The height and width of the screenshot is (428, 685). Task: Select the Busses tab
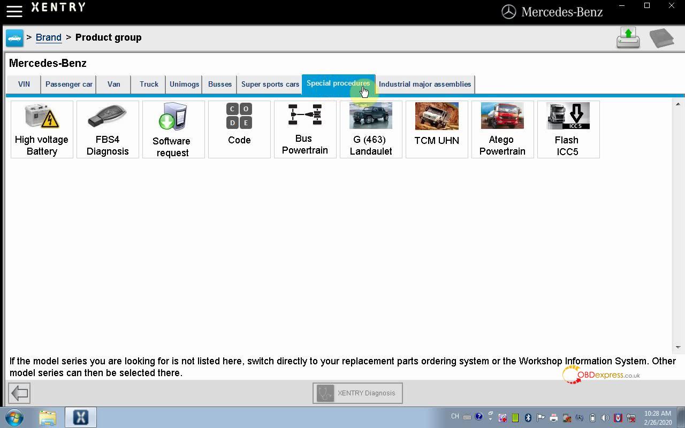tap(220, 84)
